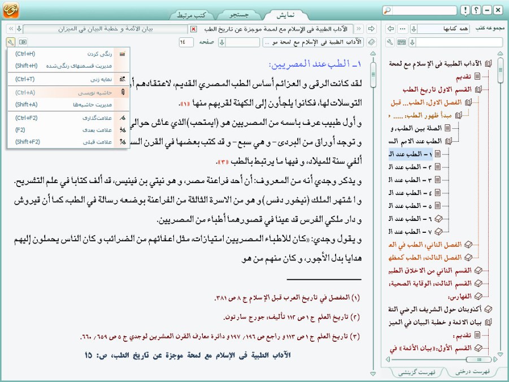Open مدیریت حاشیه‌ها (Shift+A) menu item

(x=68, y=105)
